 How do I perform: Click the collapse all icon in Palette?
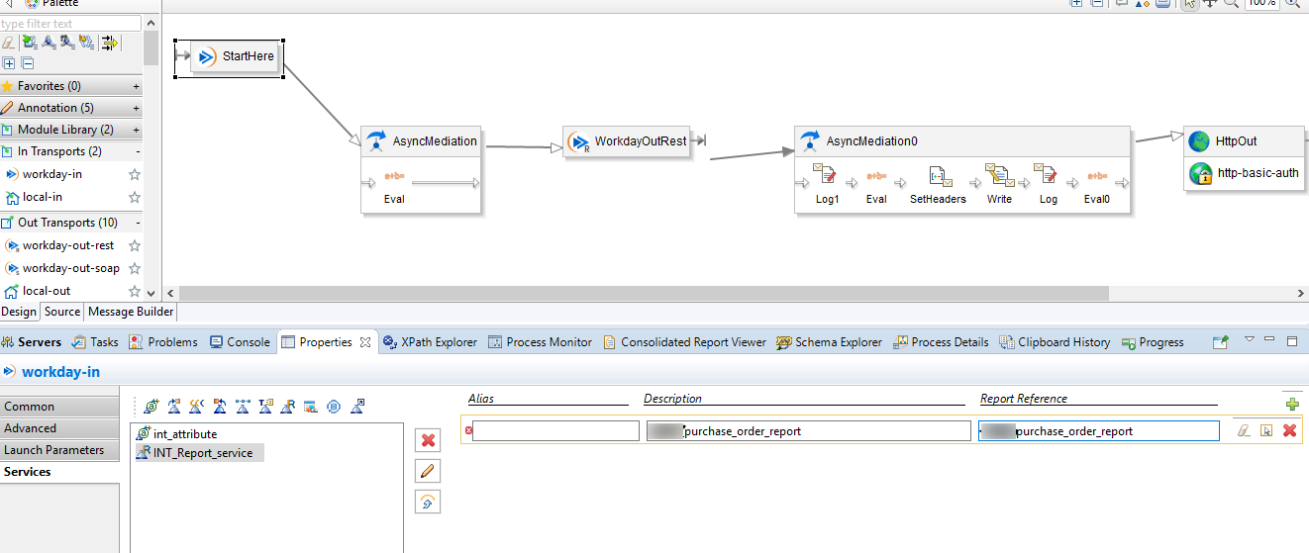(x=28, y=62)
